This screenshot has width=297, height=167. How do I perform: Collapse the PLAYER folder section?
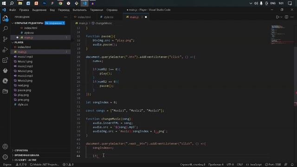(x=13, y=42)
